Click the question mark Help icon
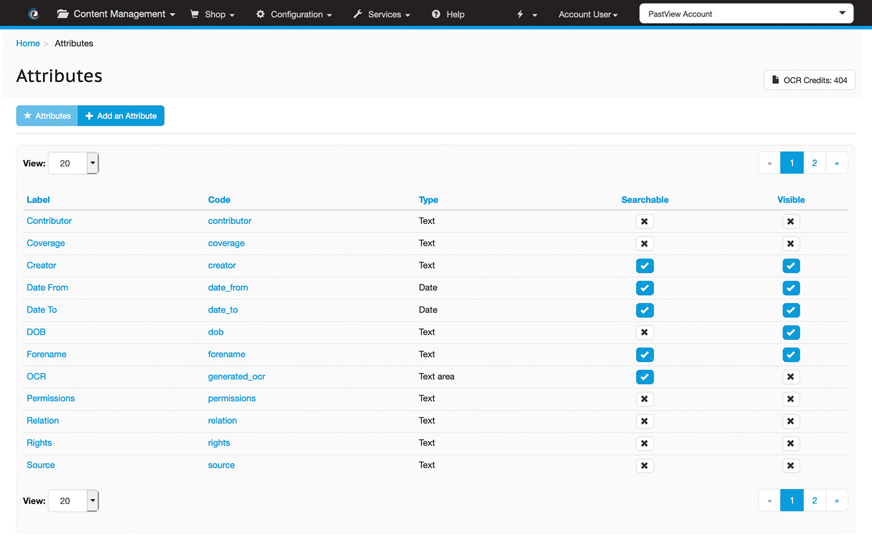872x545 pixels. [436, 14]
